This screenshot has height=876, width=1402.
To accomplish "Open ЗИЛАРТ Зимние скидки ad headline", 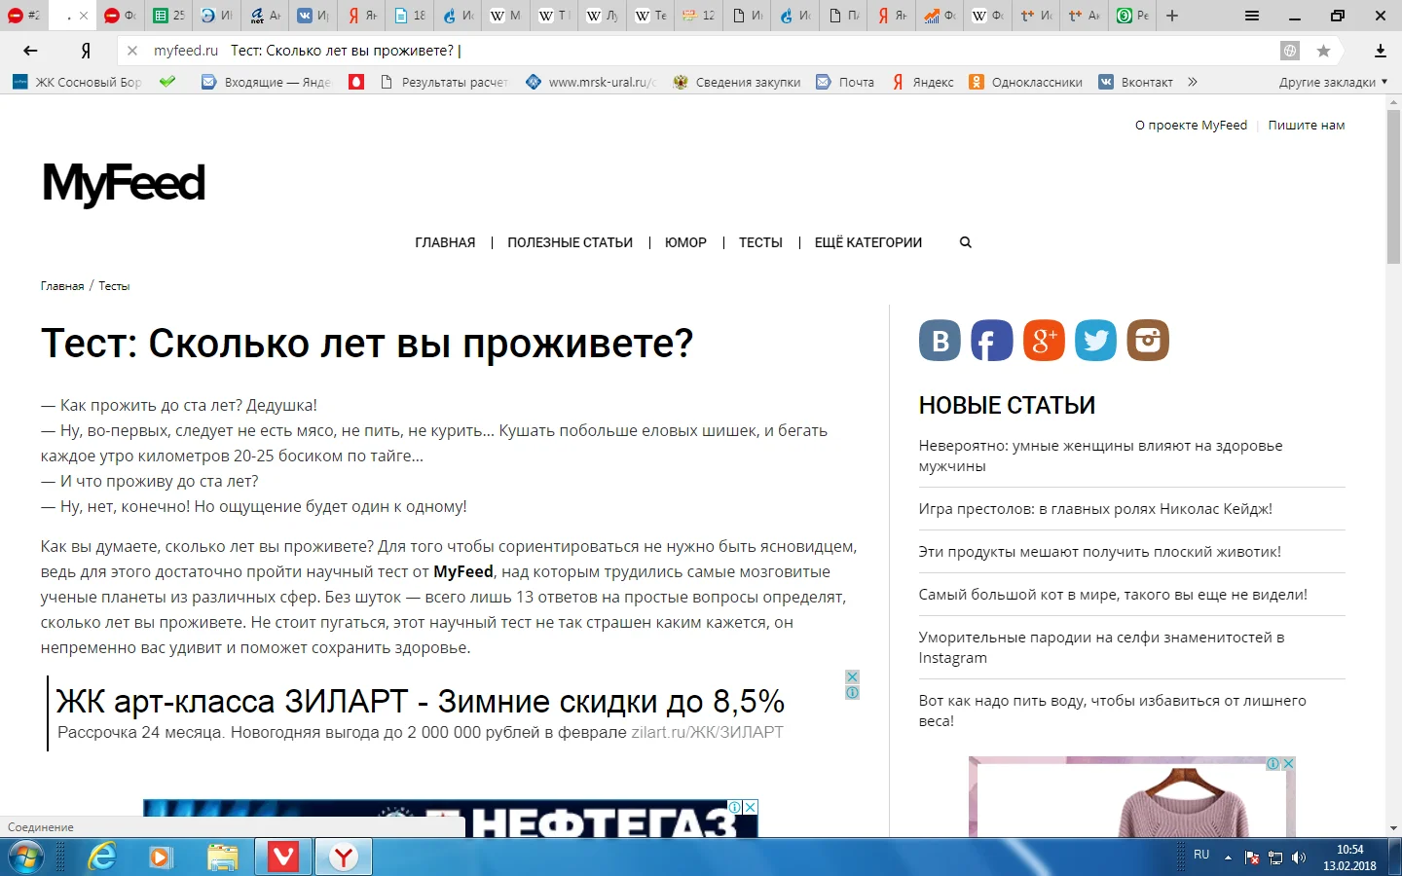I will [x=421, y=701].
